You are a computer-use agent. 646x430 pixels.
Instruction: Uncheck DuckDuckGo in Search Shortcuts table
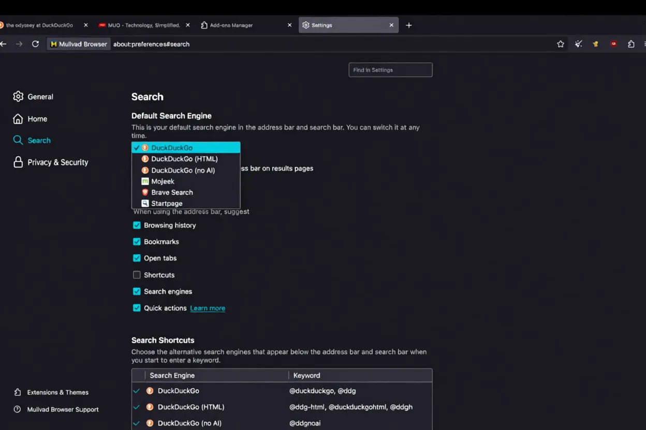click(137, 391)
